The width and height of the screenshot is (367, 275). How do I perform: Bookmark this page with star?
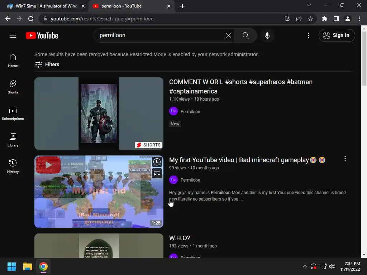pos(310,19)
